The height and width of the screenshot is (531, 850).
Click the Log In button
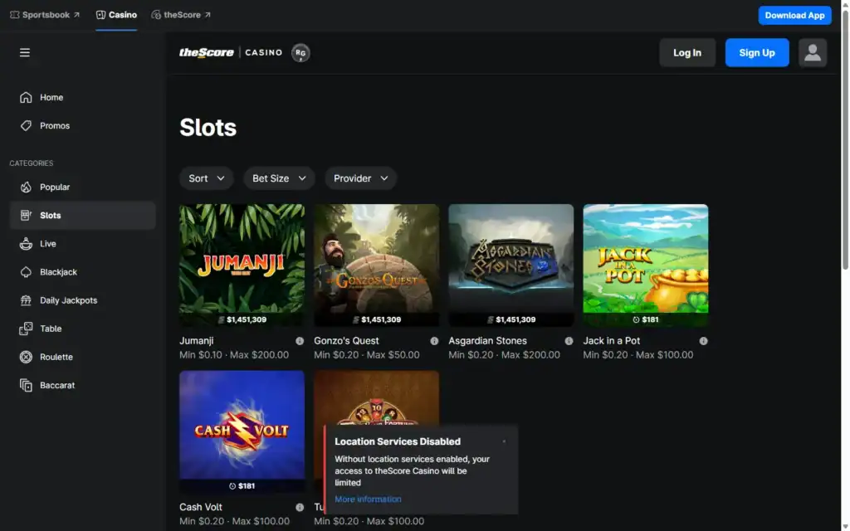(687, 52)
